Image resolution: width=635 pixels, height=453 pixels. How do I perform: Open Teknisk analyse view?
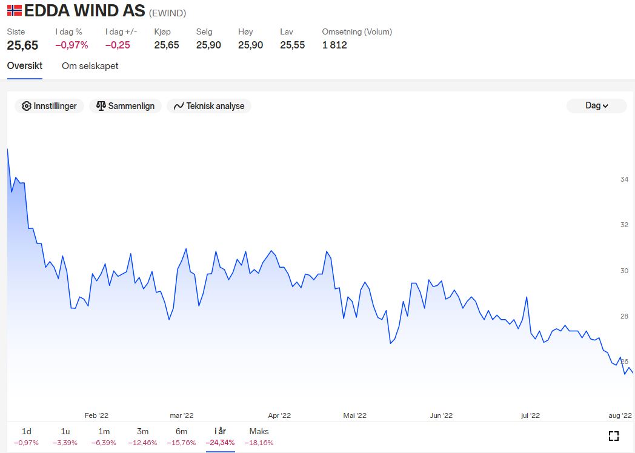pyautogui.click(x=209, y=106)
